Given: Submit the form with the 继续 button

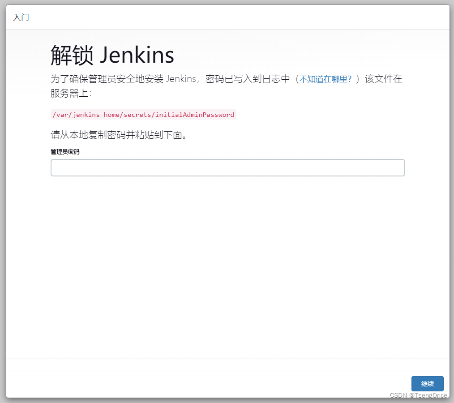Looking at the screenshot, I should coord(427,384).
